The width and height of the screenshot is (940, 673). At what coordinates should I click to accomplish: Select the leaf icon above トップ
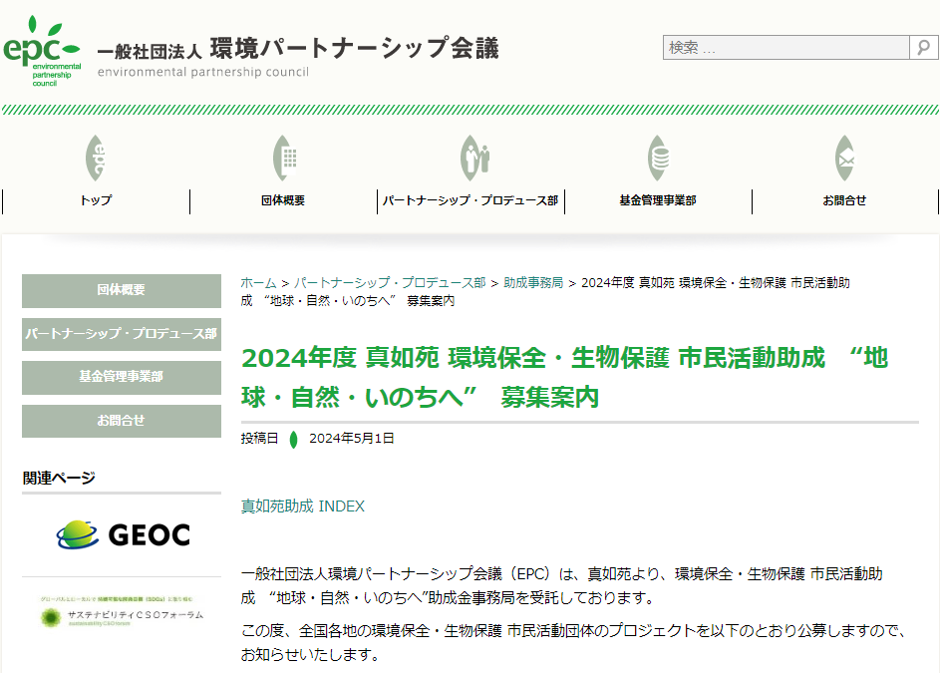click(x=94, y=160)
